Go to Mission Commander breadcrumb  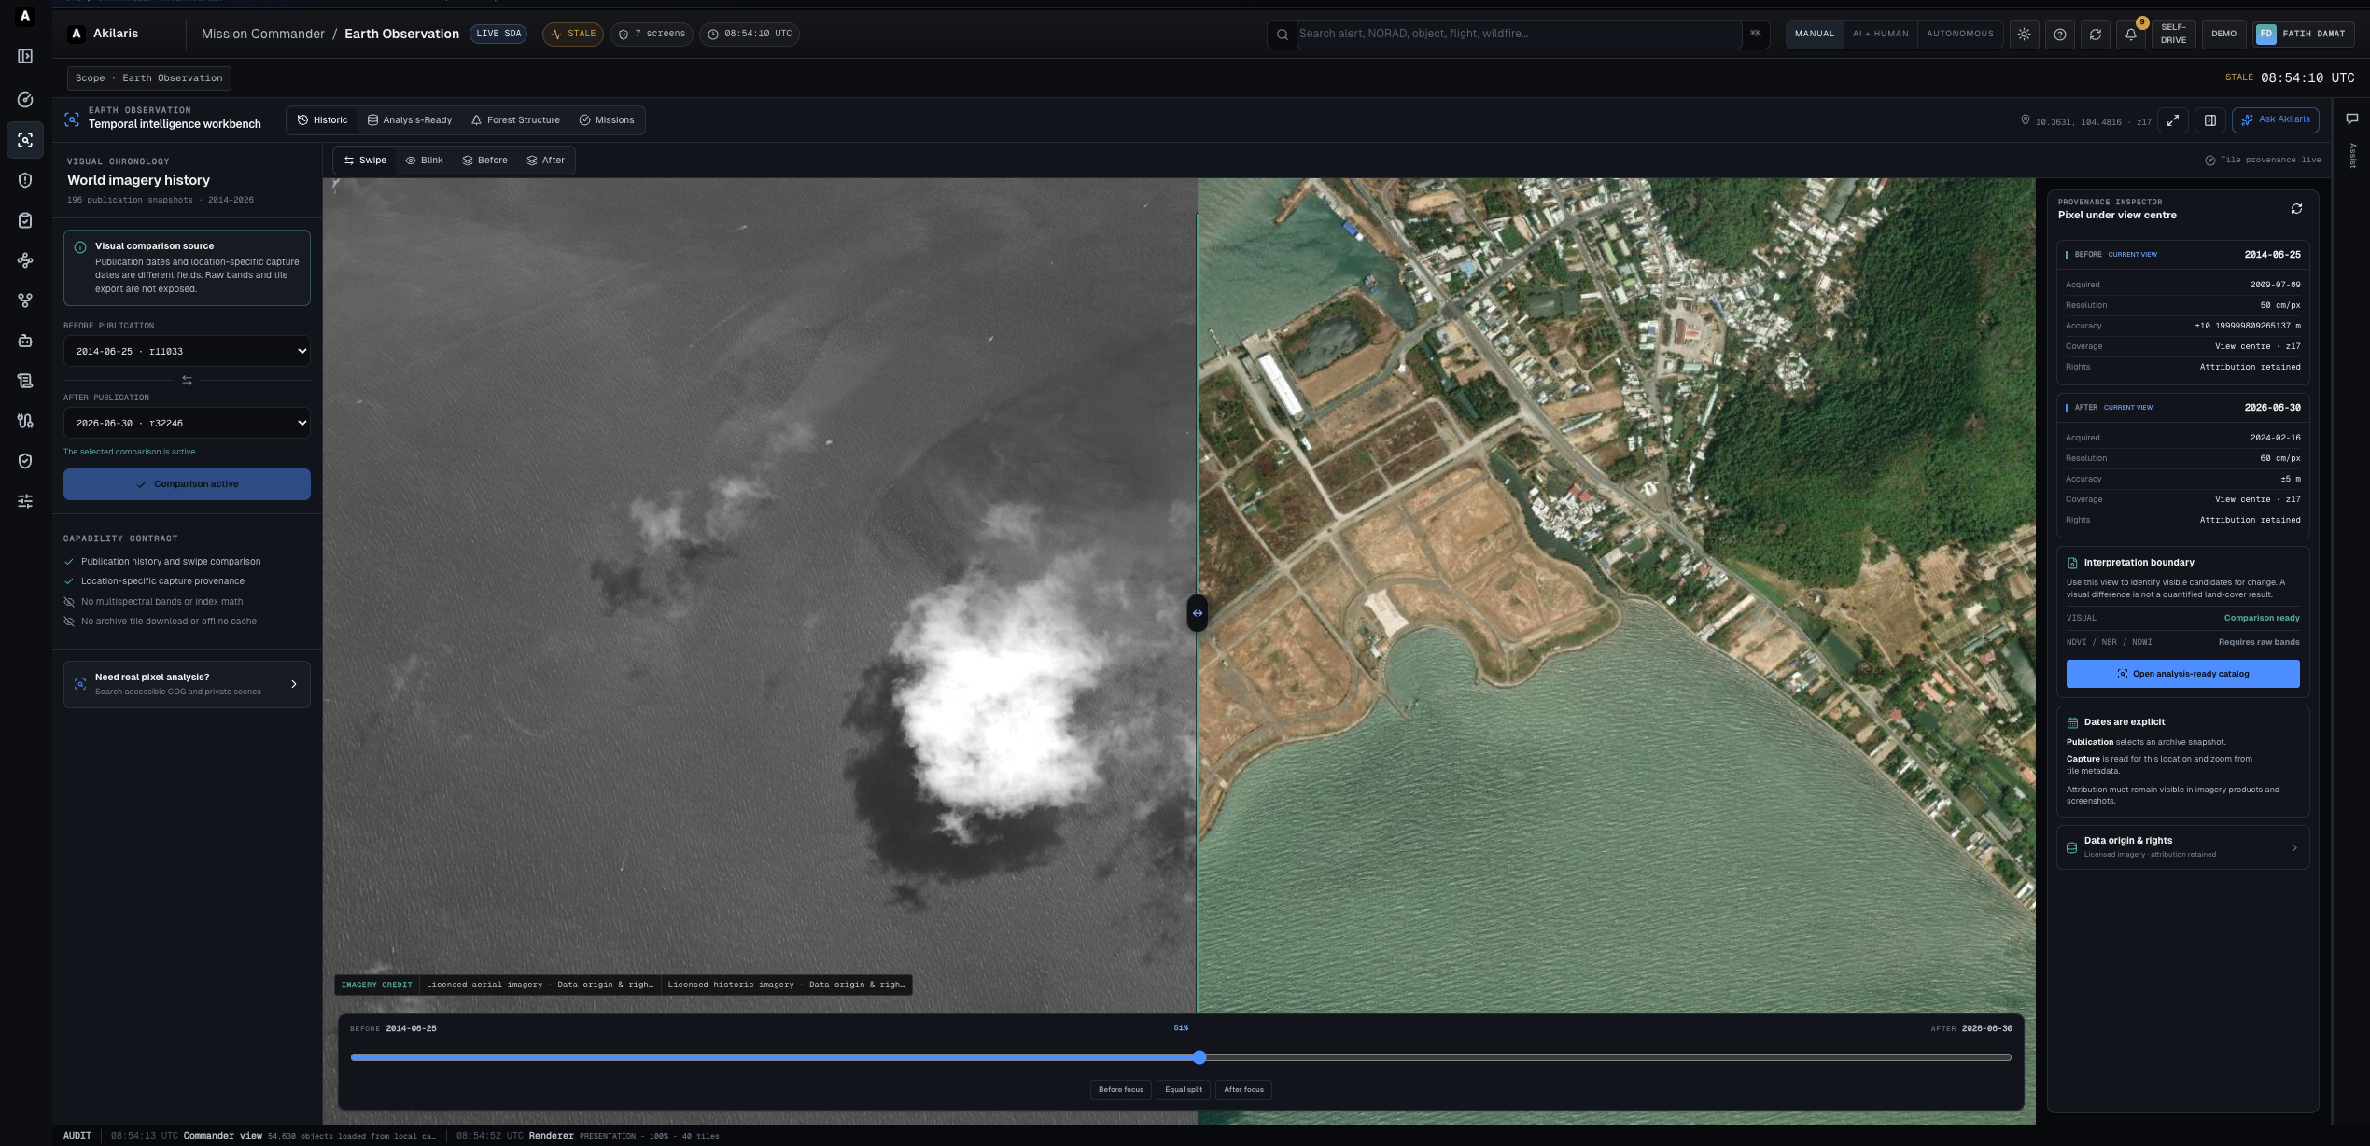point(263,34)
